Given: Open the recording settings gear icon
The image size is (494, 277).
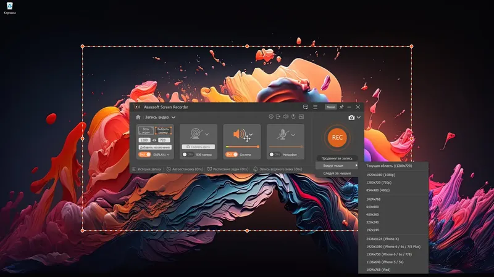Looking at the screenshot, I should [271, 116].
